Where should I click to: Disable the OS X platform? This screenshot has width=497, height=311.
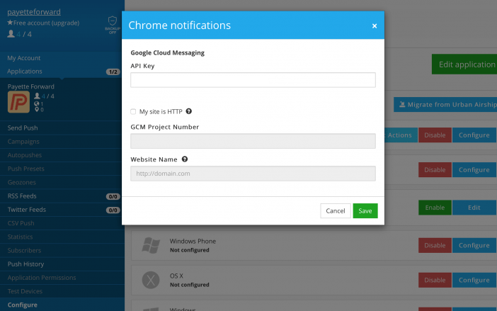[x=435, y=281]
